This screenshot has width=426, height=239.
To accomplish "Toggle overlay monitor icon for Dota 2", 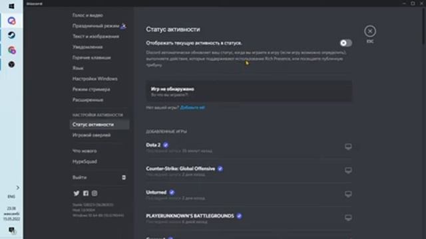I will tap(348, 147).
